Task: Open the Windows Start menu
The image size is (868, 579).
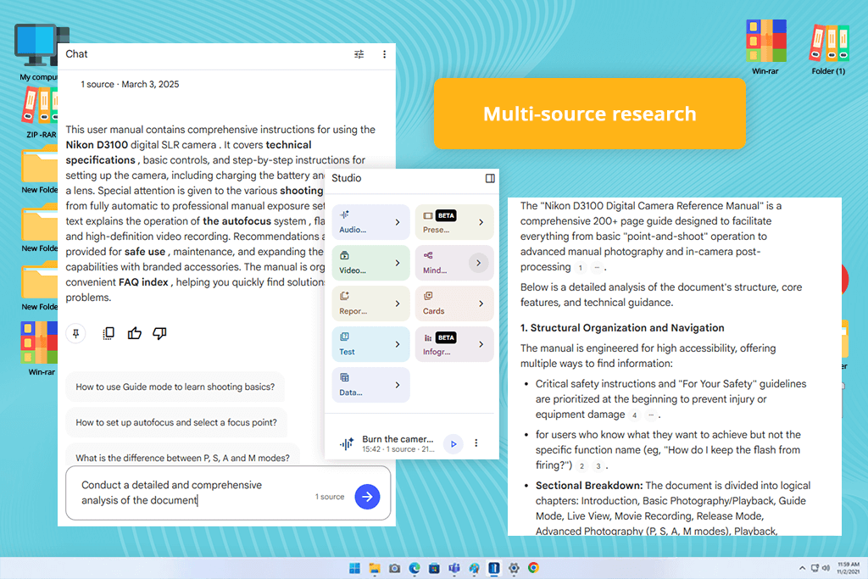Action: pos(355,568)
